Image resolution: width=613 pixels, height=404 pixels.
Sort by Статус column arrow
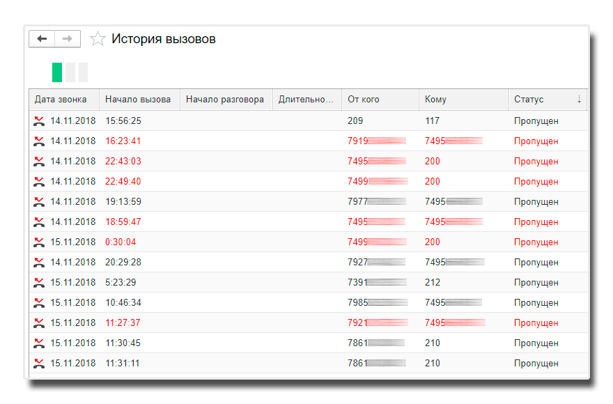(x=579, y=100)
